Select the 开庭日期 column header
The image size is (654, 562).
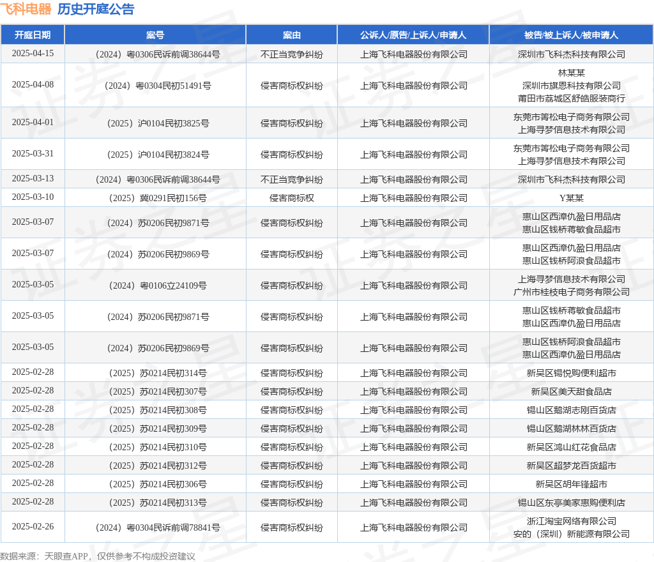[x=33, y=35]
